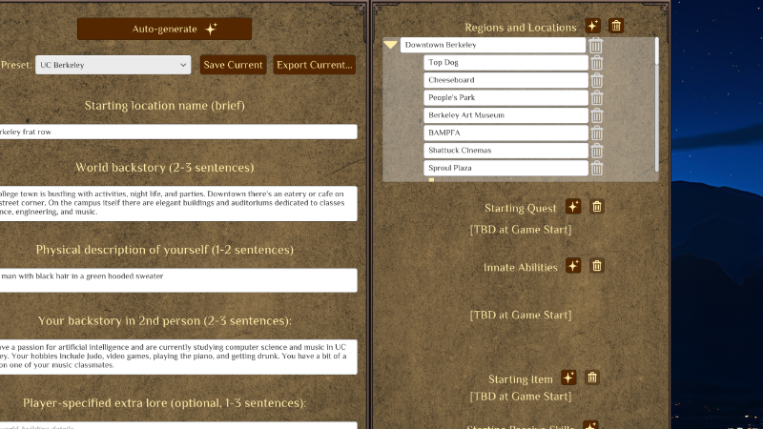
Task: Click the Save Current button
Action: pyautogui.click(x=233, y=65)
